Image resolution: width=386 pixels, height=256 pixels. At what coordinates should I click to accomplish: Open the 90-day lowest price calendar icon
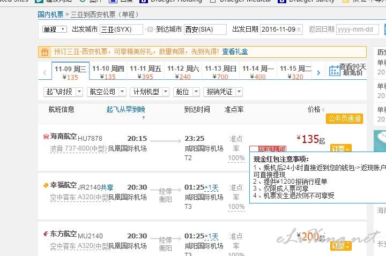(x=335, y=71)
